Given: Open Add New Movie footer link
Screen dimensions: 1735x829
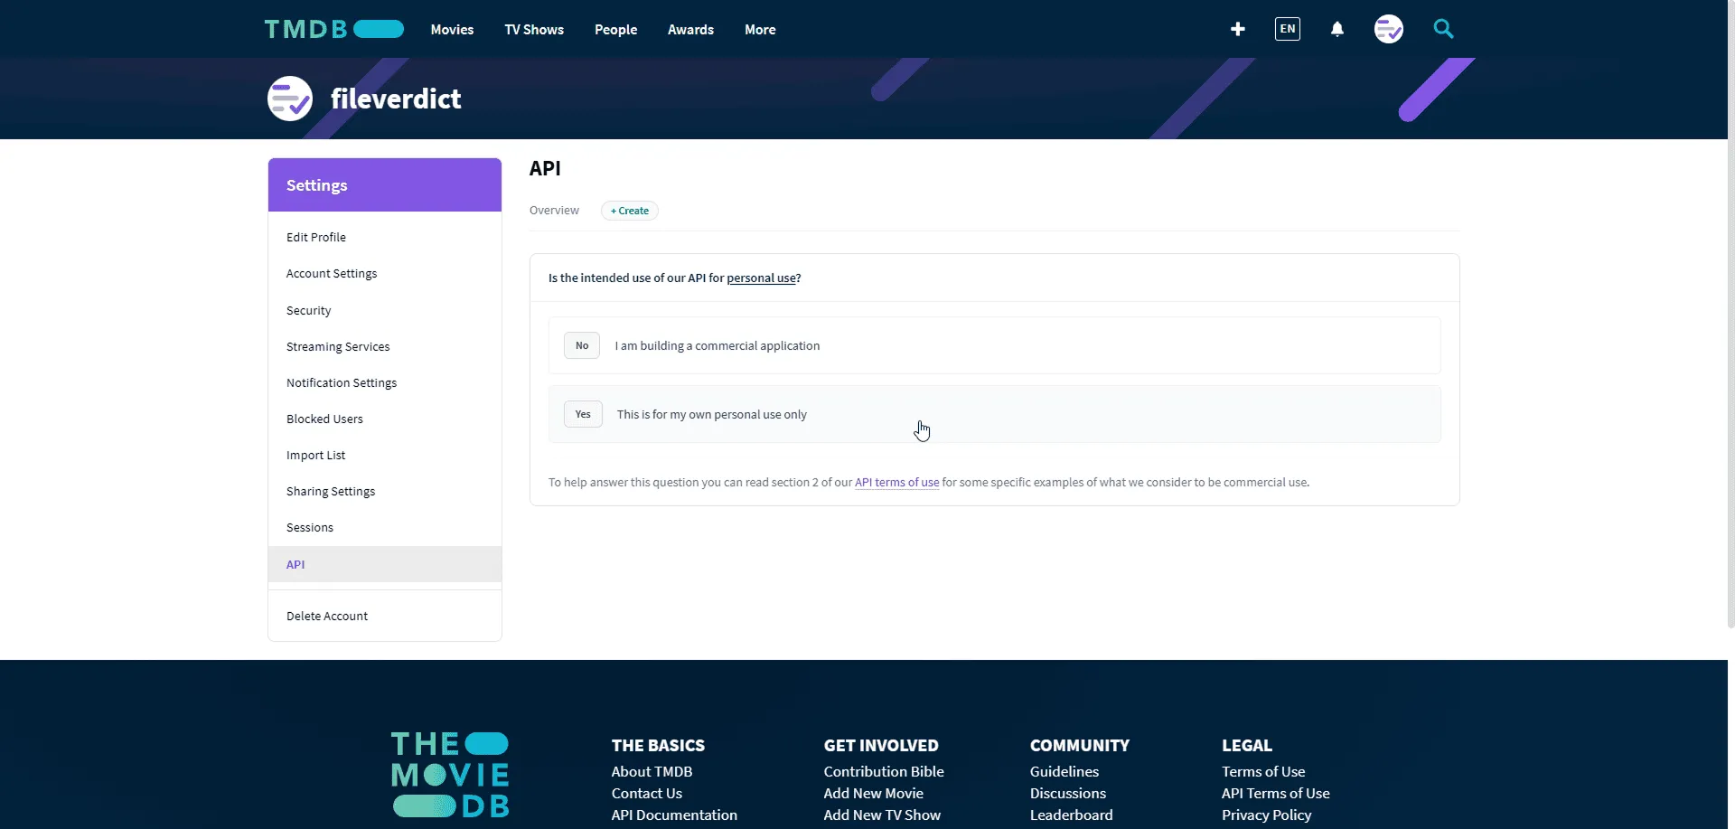Looking at the screenshot, I should (874, 794).
